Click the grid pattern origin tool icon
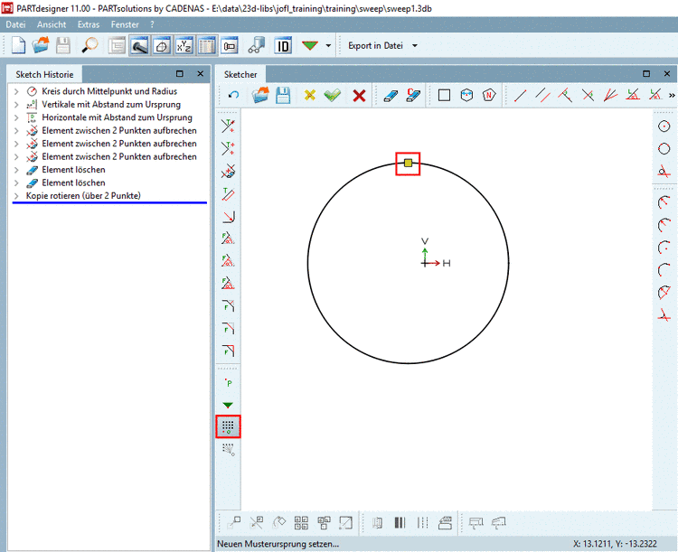Screen dimensions: 678x552 point(228,426)
